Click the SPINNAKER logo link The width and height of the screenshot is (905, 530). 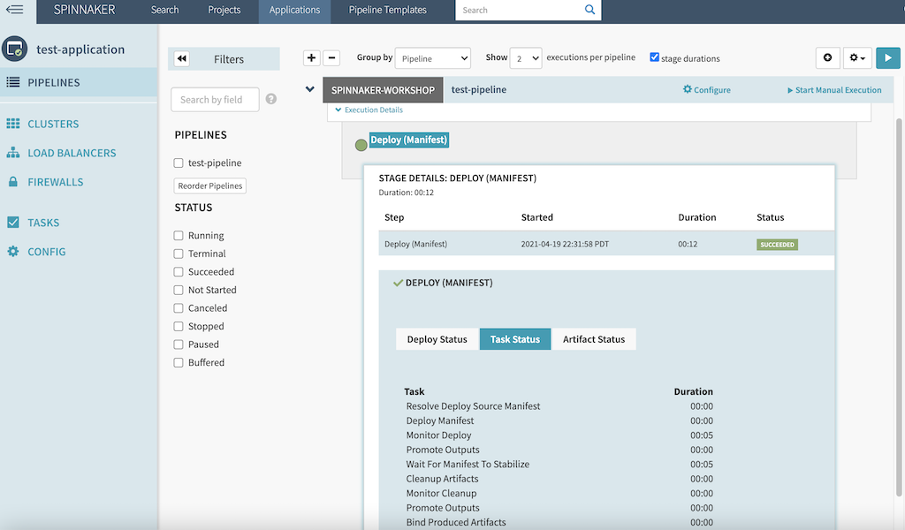click(84, 10)
